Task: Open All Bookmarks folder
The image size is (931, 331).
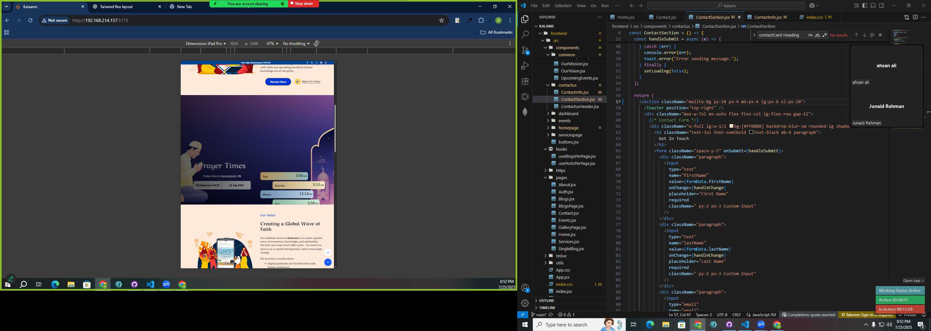Action: 496,33
